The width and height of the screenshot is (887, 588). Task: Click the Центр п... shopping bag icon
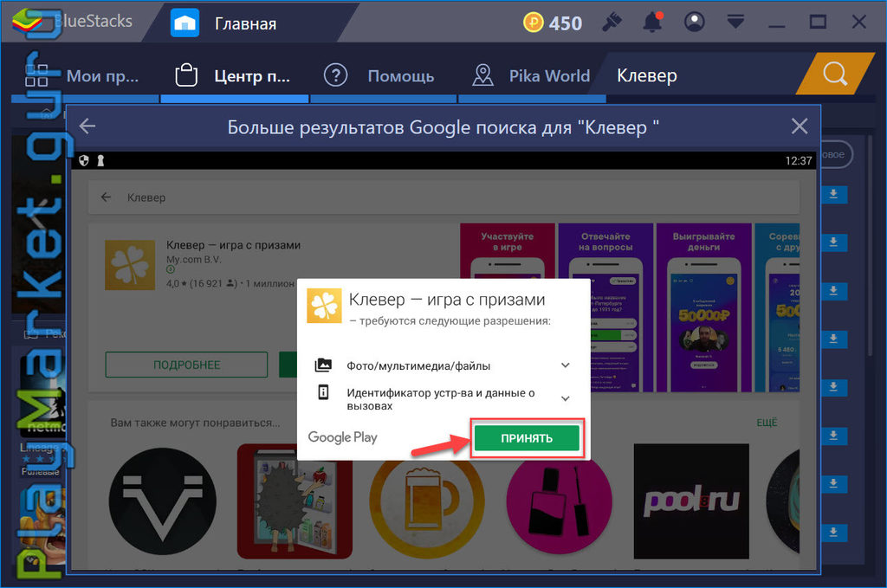click(x=186, y=74)
